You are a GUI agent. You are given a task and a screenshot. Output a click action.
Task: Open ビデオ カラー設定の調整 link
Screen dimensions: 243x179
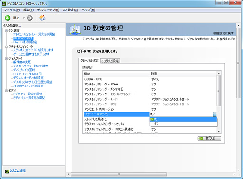click(x=28, y=94)
